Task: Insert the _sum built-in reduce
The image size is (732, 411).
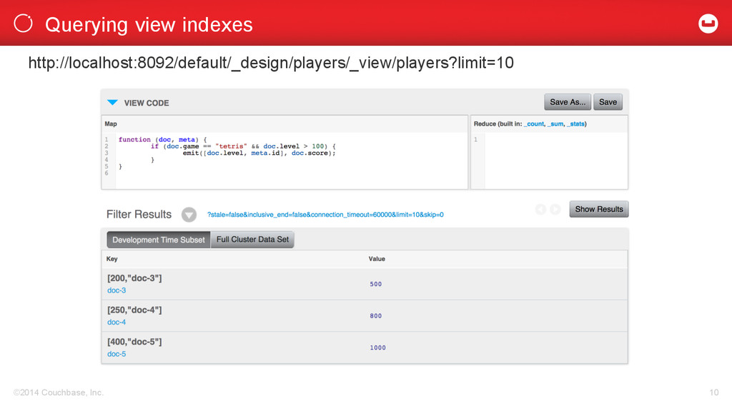Action: coord(555,124)
